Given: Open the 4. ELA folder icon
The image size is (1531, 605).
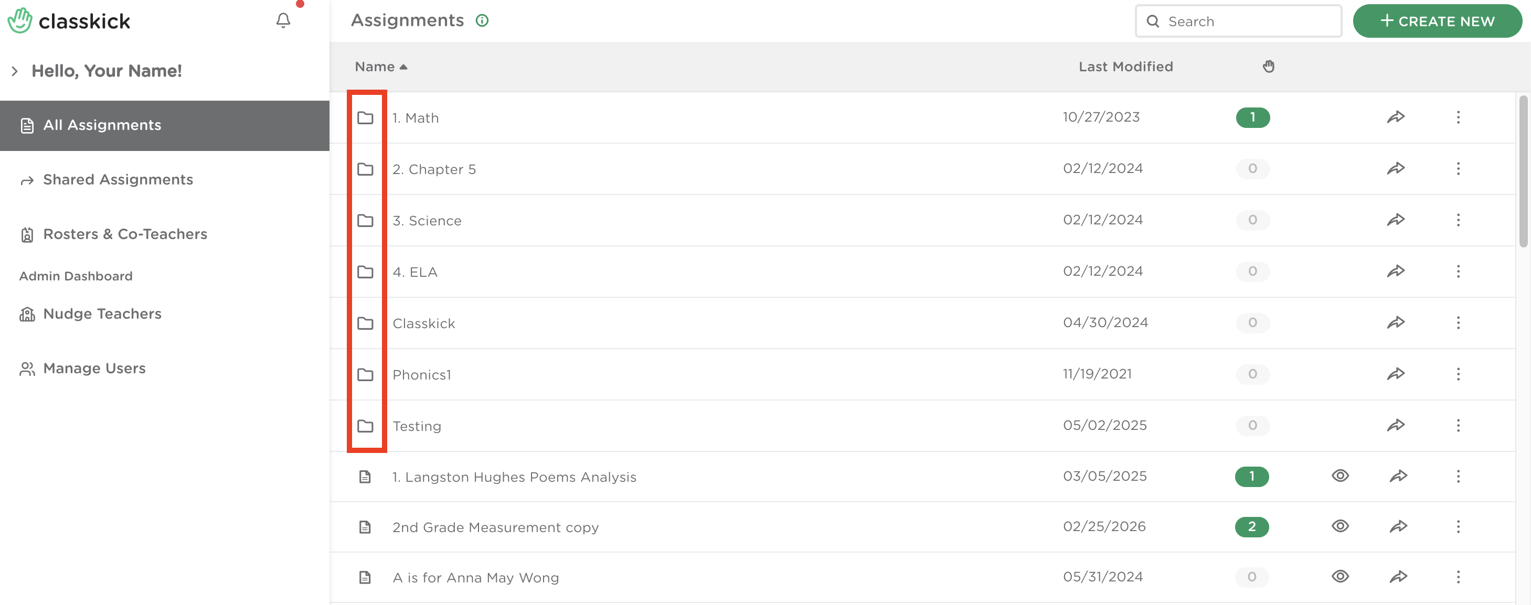Looking at the screenshot, I should pyautogui.click(x=366, y=272).
